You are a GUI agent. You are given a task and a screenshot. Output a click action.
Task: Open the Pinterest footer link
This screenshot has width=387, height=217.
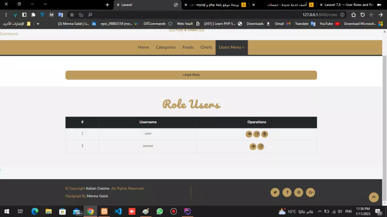[x=299, y=192]
